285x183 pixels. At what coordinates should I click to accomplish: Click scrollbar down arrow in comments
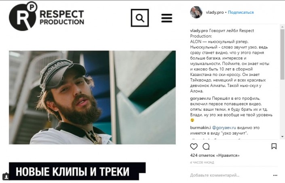[282, 137]
